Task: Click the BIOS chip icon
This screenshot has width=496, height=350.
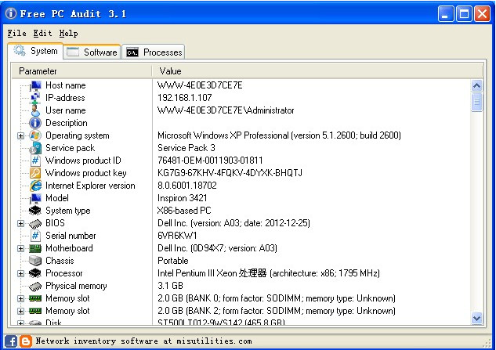Action: [35, 223]
